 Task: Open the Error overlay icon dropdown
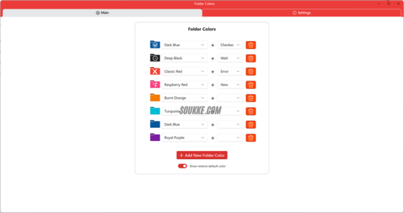[x=230, y=71]
